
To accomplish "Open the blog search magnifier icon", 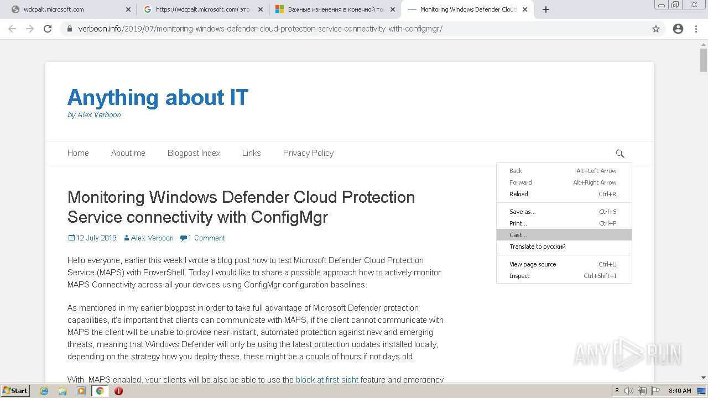I will point(619,153).
